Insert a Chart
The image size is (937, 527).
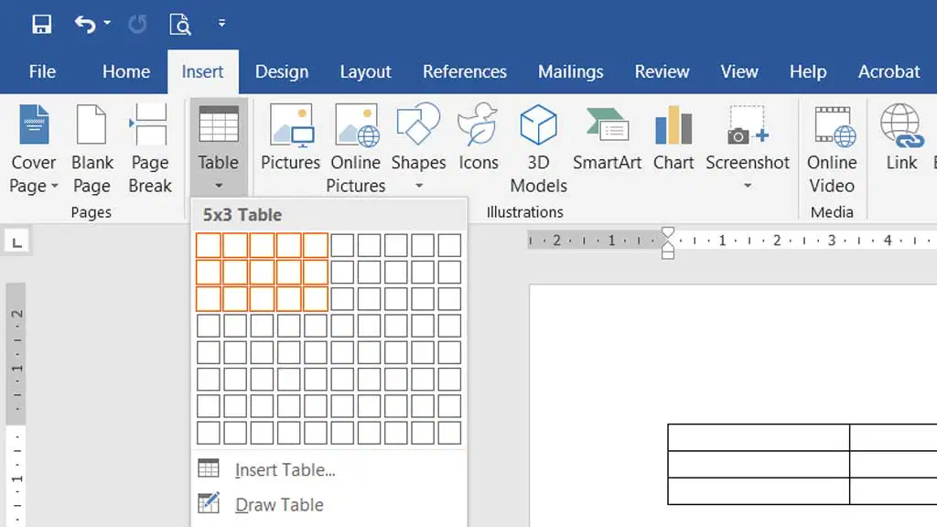[673, 137]
